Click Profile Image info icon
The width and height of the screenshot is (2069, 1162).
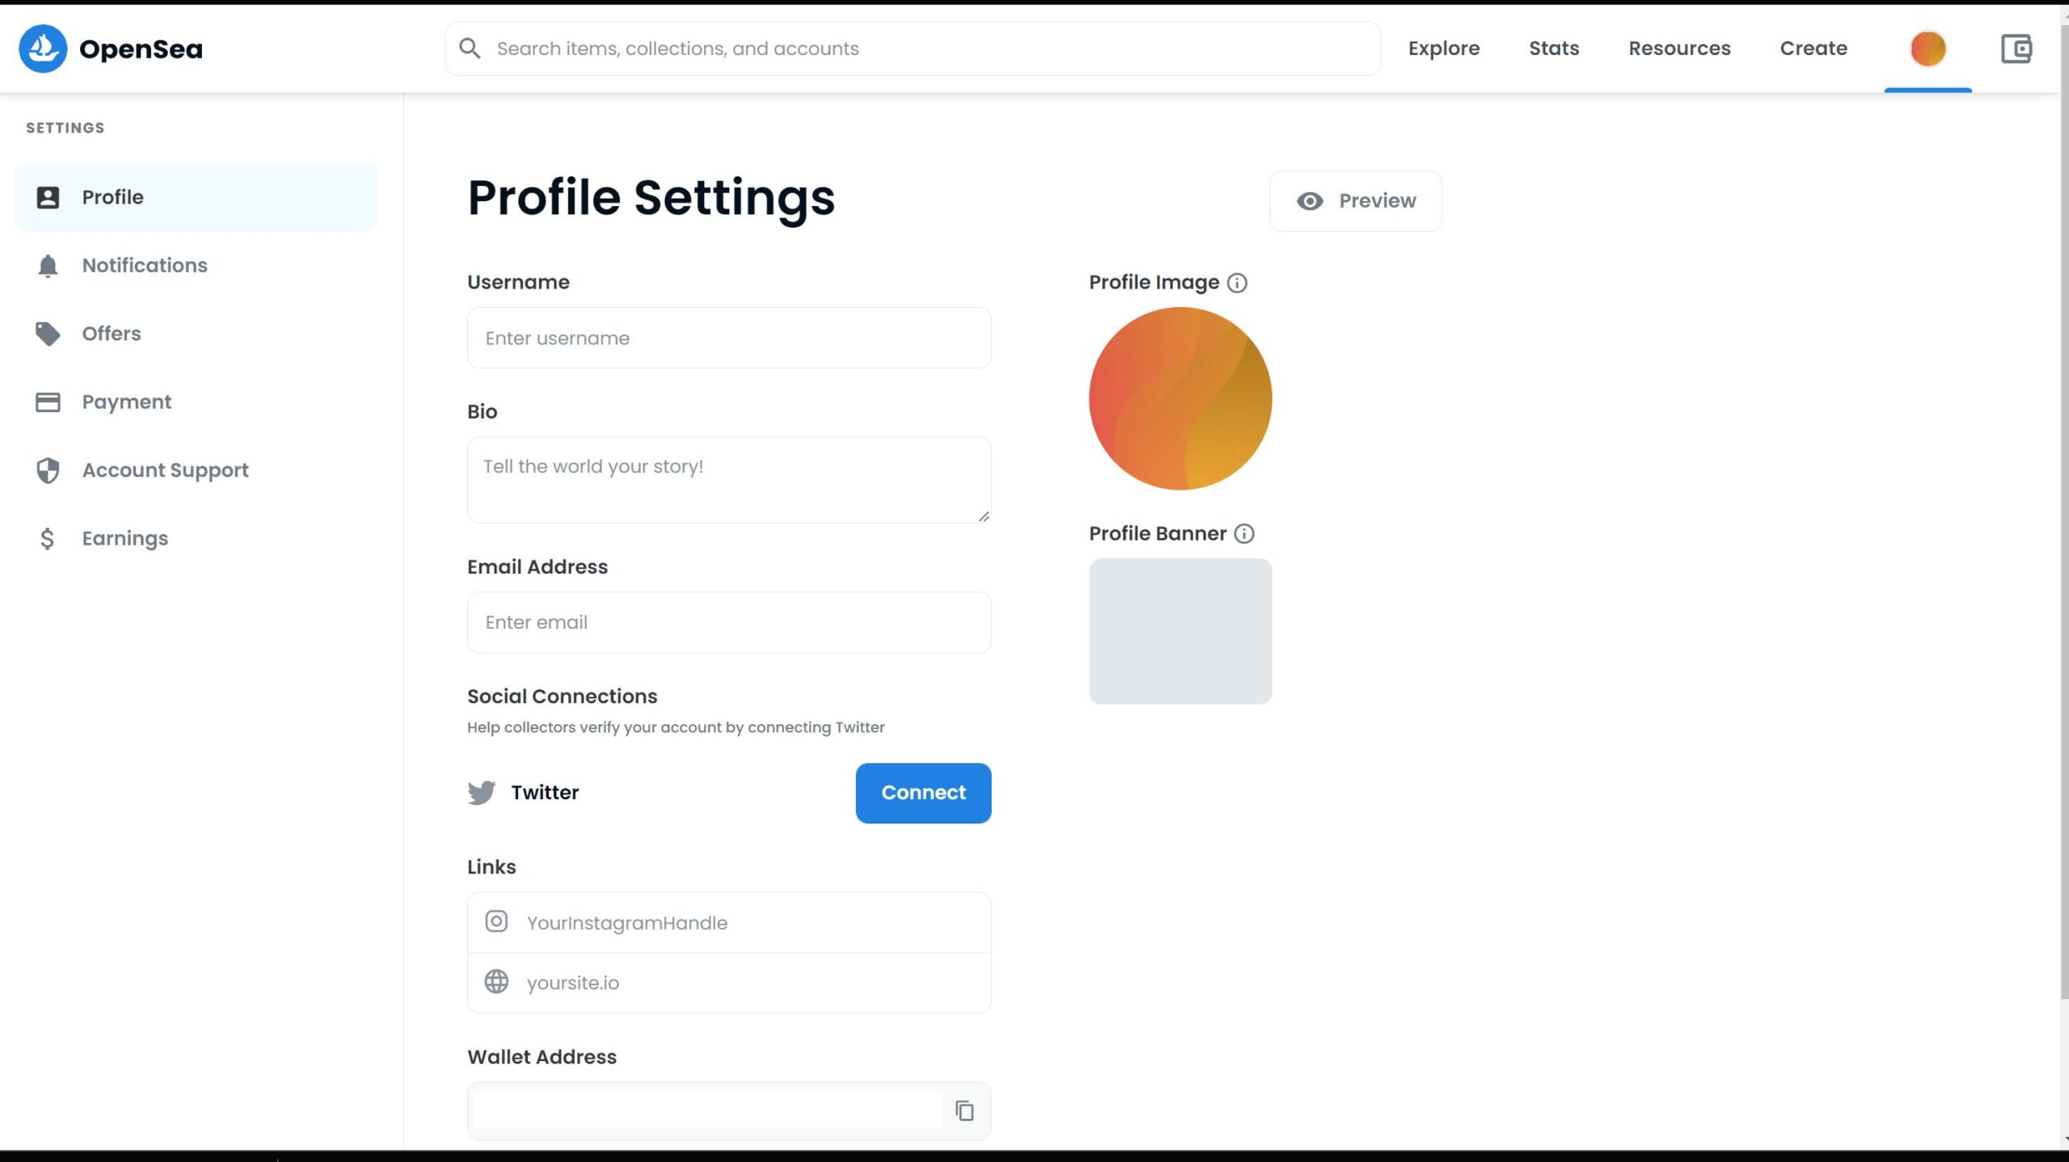pyautogui.click(x=1237, y=283)
